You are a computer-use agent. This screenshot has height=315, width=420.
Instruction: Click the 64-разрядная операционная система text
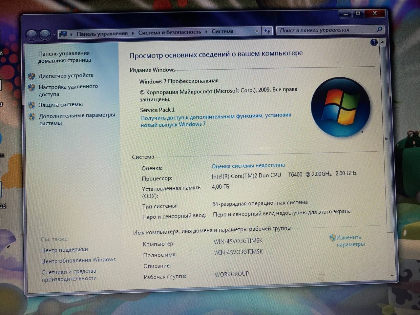[x=260, y=203]
